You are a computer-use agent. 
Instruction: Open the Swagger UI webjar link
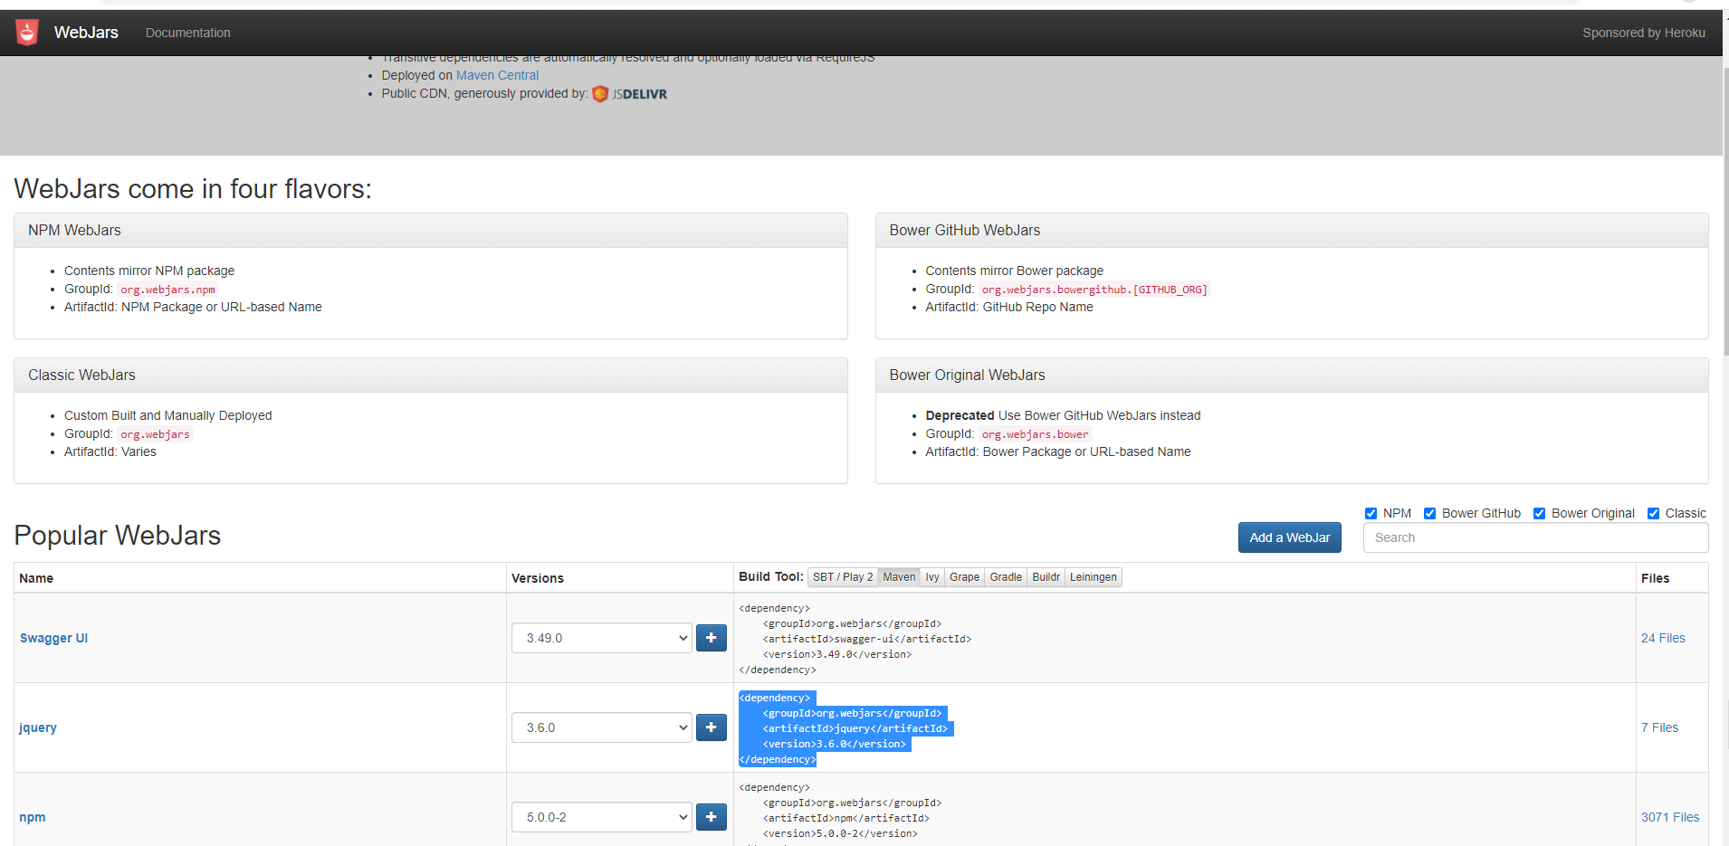(x=53, y=638)
